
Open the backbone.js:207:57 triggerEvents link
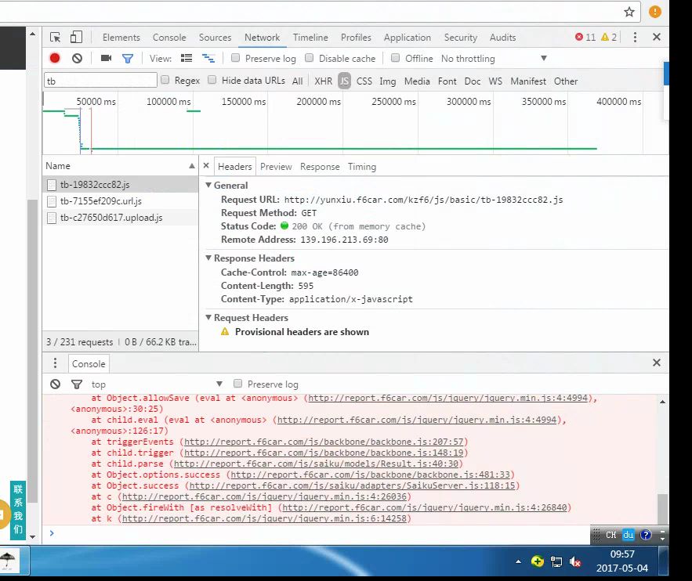coord(324,442)
